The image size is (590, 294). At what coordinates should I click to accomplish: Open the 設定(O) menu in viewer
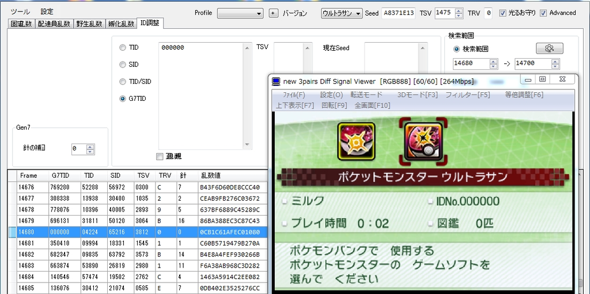click(331, 95)
